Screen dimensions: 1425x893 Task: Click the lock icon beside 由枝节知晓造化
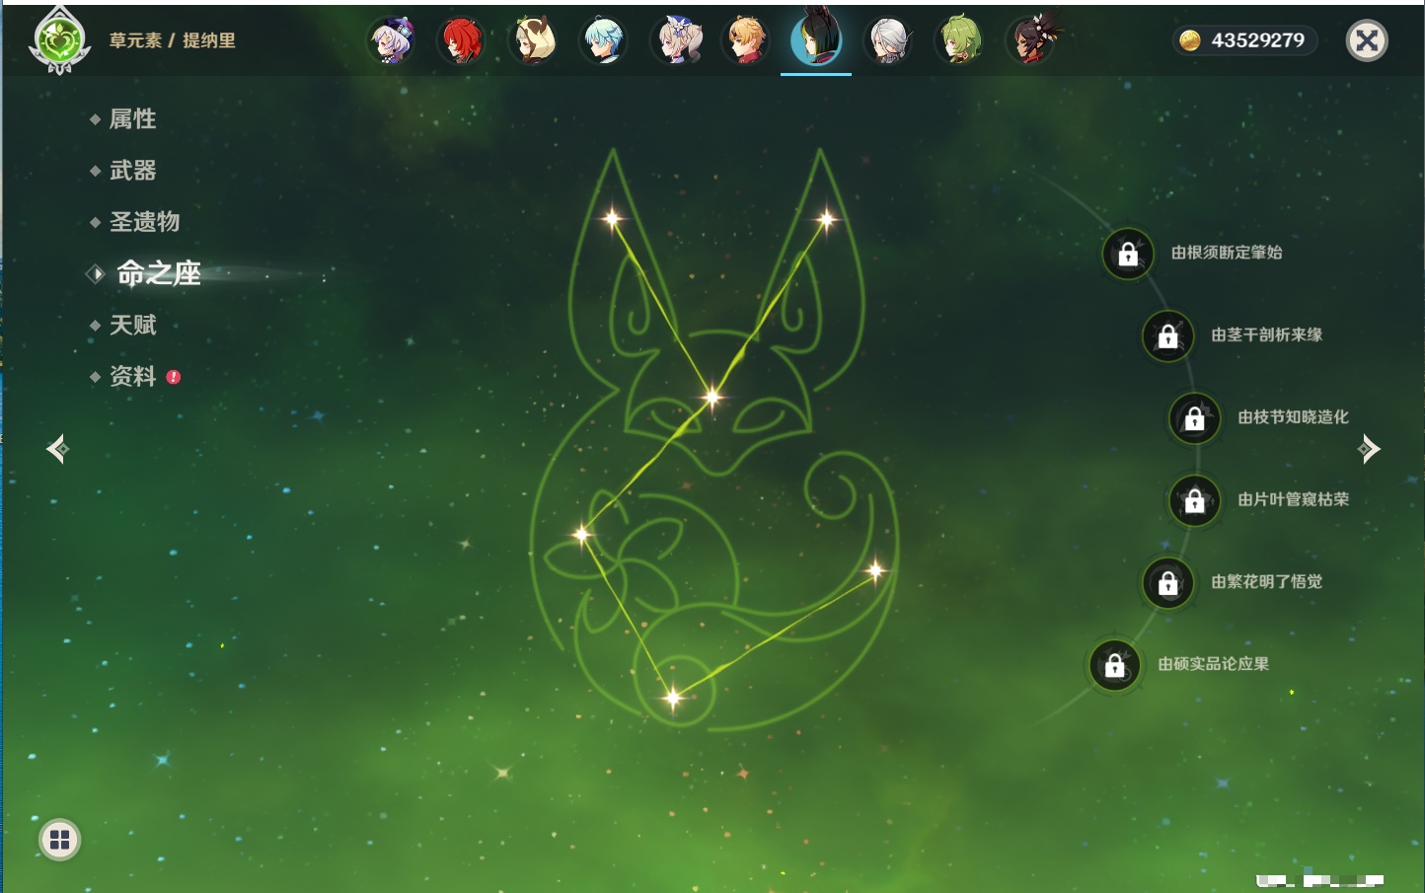coord(1195,418)
